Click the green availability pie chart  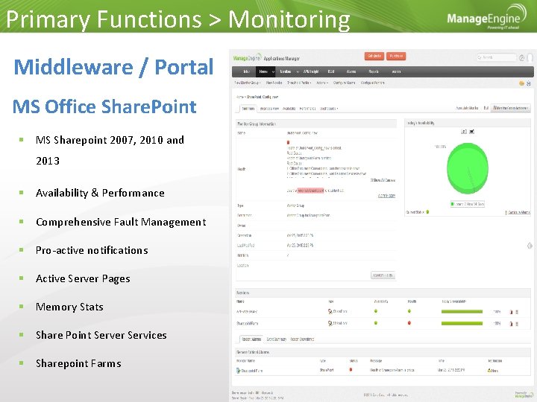click(x=468, y=168)
